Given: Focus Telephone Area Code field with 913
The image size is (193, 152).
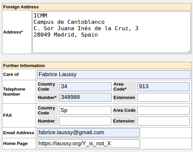Looking at the screenshot, I should click(163, 87).
